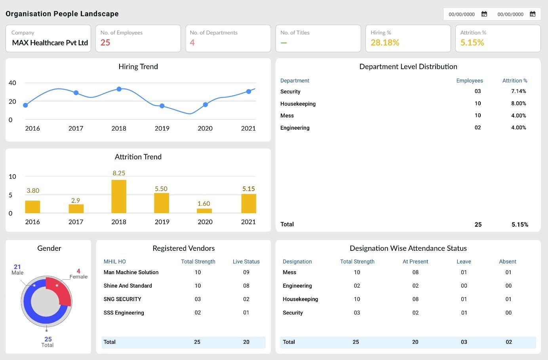Click the Live Status column header
548x360 pixels.
246,261
